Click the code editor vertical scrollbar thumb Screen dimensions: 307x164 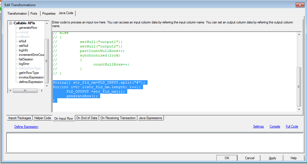pos(299,87)
